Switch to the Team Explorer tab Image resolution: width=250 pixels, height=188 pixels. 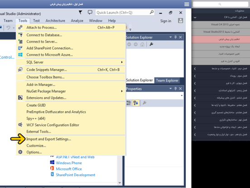[x=167, y=80]
